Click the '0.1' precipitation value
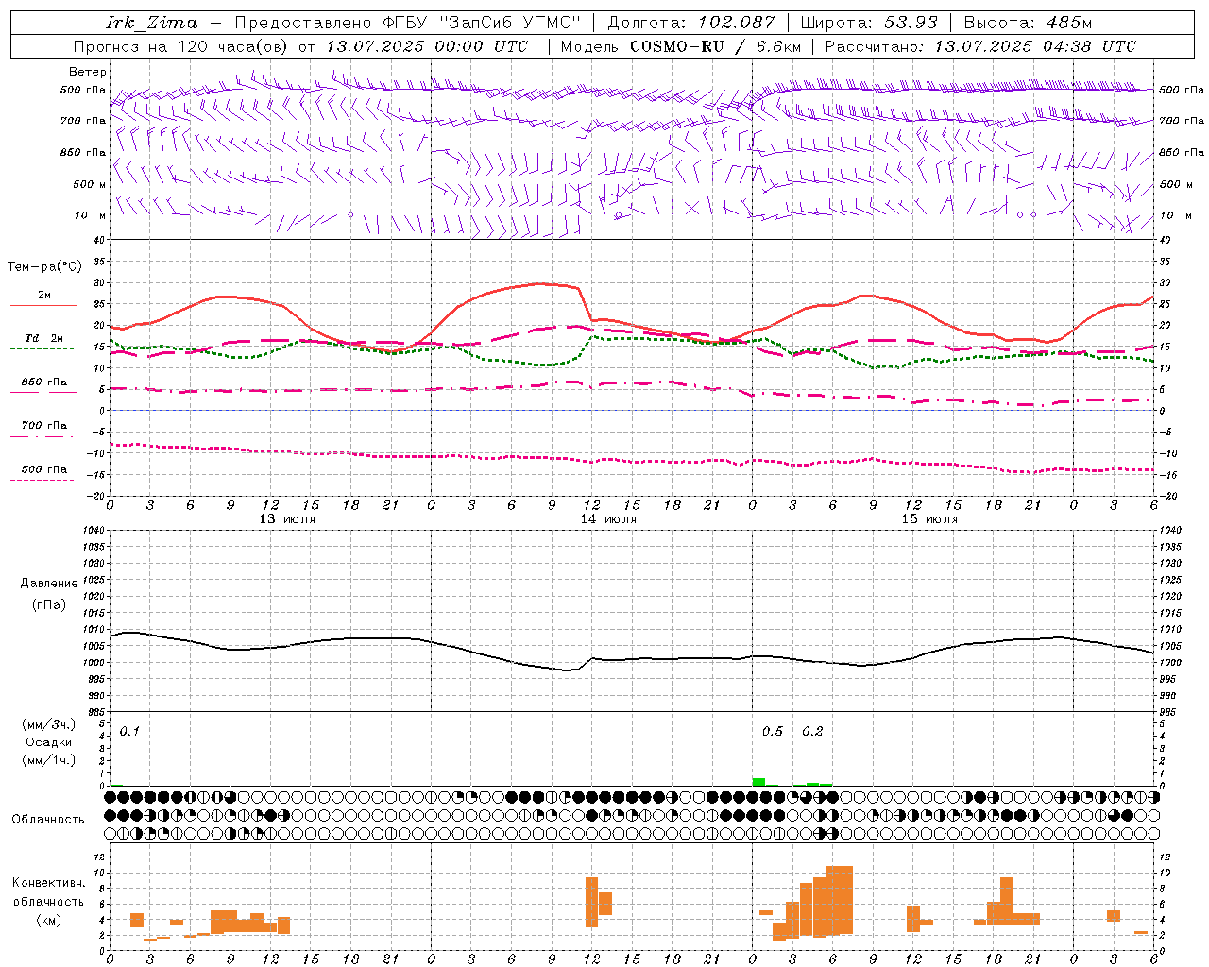Viewport: 1209px width, 967px height. click(x=129, y=731)
